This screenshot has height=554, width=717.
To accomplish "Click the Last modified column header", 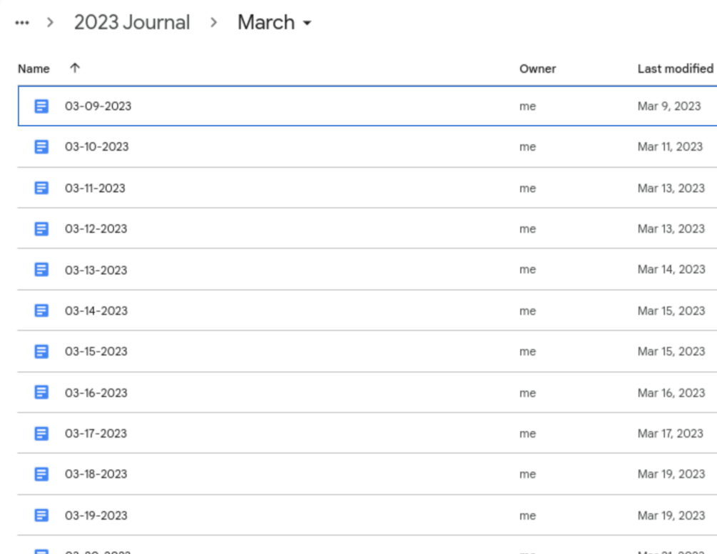I will 675,69.
